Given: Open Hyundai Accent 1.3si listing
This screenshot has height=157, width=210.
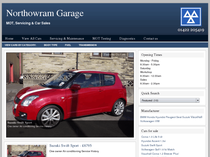Looking at the screenshot, I should (x=153, y=141).
